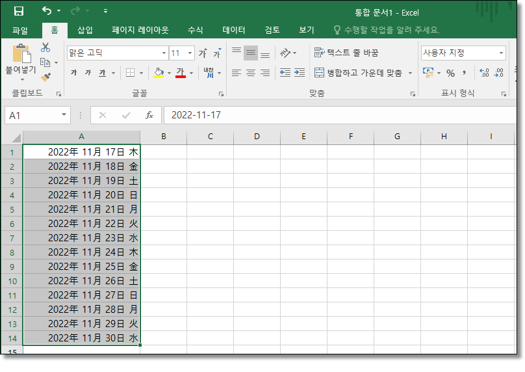Open the 표시 형식 dialog launcher
This screenshot has height=372, width=525.
point(504,94)
